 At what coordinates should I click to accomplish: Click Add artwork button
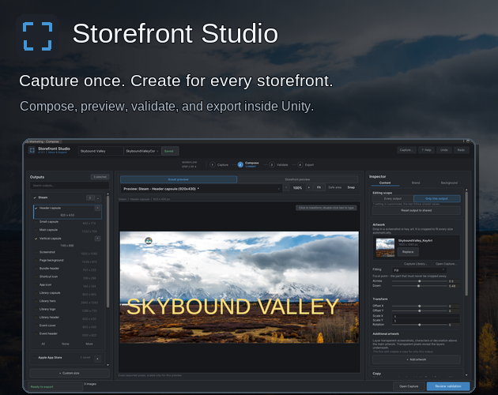pyautogui.click(x=416, y=359)
